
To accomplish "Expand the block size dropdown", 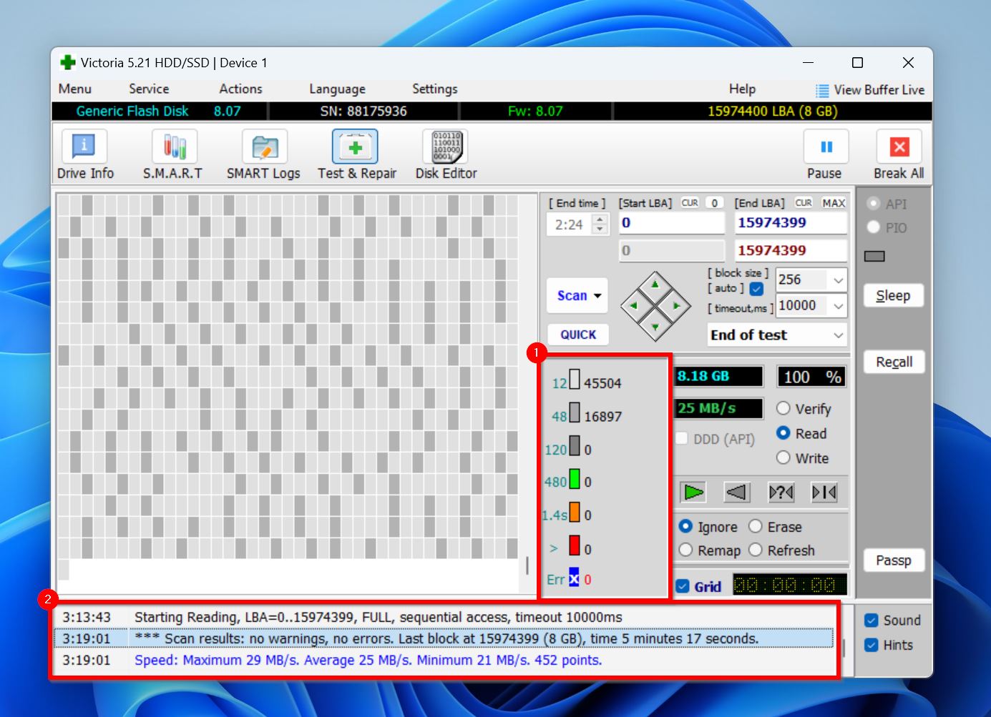I will (838, 280).
